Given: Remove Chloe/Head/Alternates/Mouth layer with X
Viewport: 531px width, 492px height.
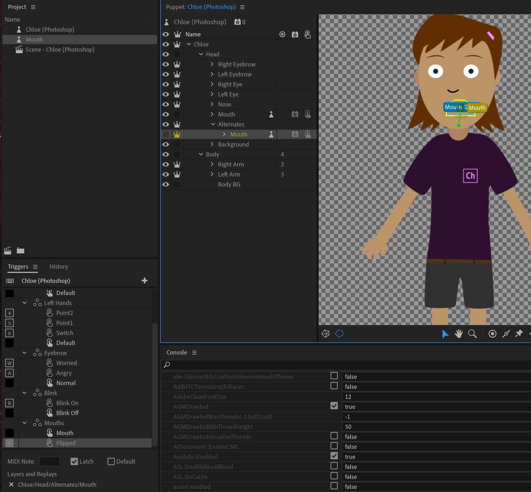Looking at the screenshot, I should point(11,485).
